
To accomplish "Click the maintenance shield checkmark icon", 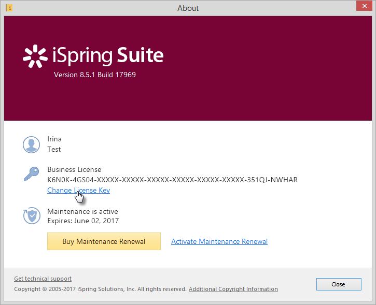I will click(32, 216).
